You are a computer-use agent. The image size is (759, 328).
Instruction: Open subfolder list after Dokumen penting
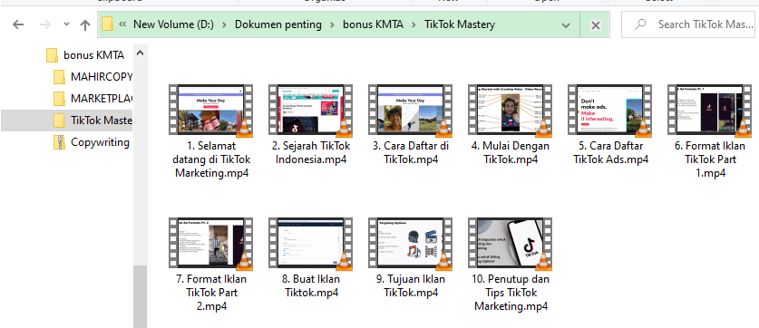(x=332, y=24)
